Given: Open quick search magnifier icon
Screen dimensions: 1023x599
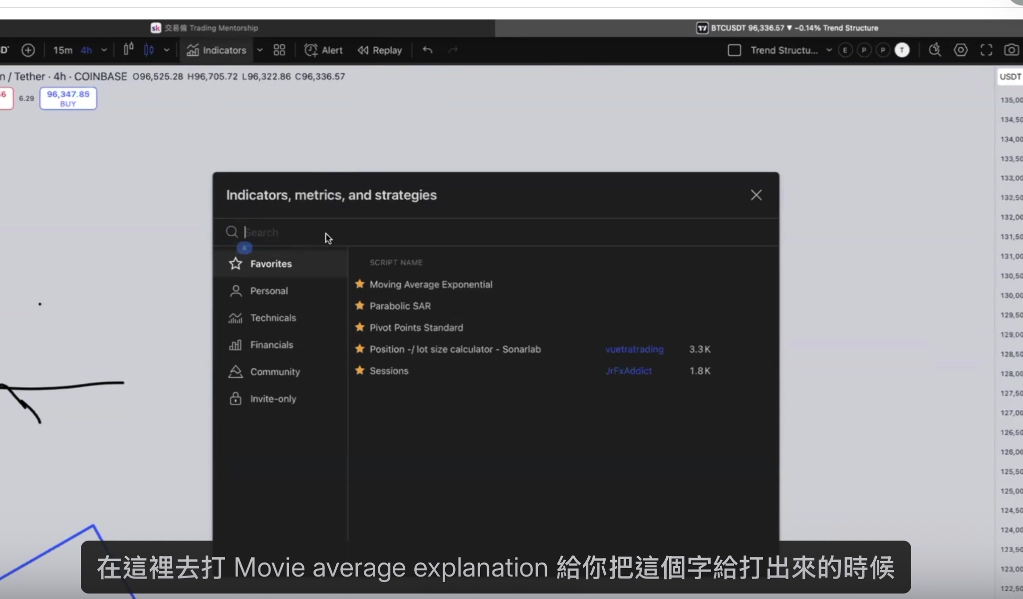Looking at the screenshot, I should click(934, 50).
